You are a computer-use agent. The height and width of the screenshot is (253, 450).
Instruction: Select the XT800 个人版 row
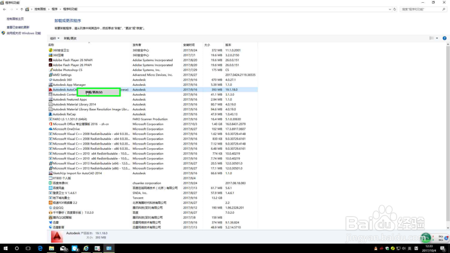click(153, 178)
